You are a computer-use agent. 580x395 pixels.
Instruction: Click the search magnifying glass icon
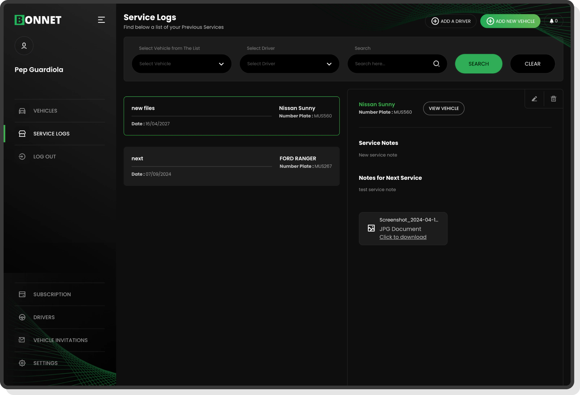point(436,64)
